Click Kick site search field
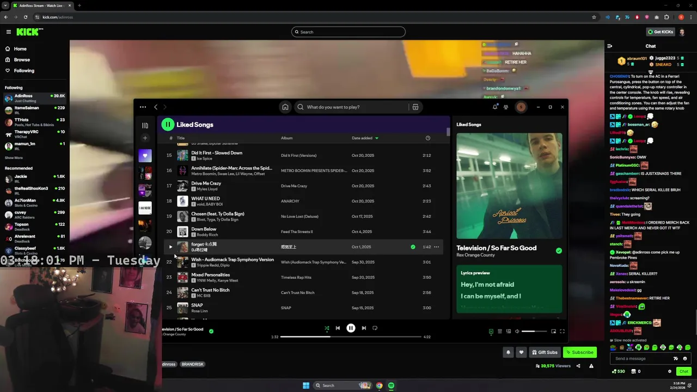The width and height of the screenshot is (697, 392). [x=348, y=32]
